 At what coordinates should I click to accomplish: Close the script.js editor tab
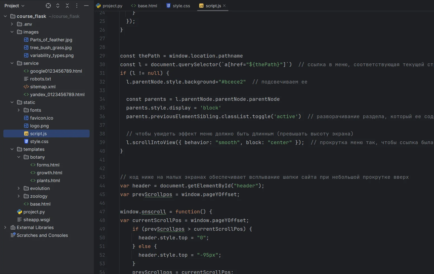pyautogui.click(x=225, y=6)
